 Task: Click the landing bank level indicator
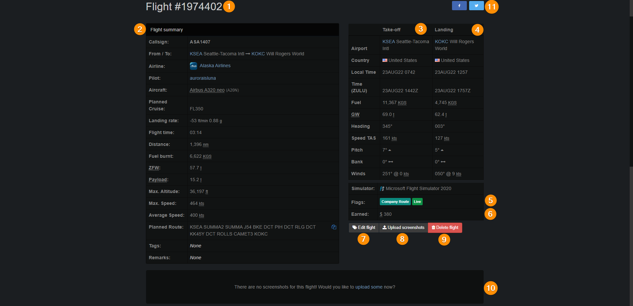pyautogui.click(x=443, y=162)
